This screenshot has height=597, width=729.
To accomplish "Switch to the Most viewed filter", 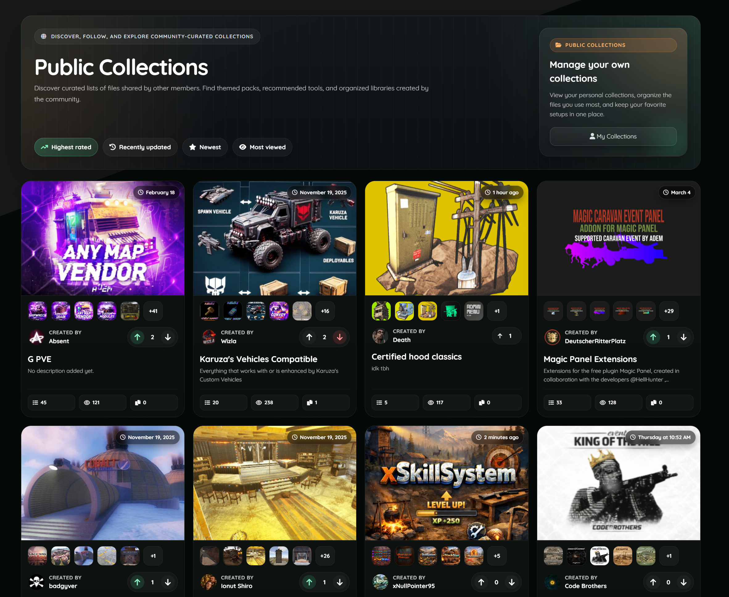I will [262, 147].
